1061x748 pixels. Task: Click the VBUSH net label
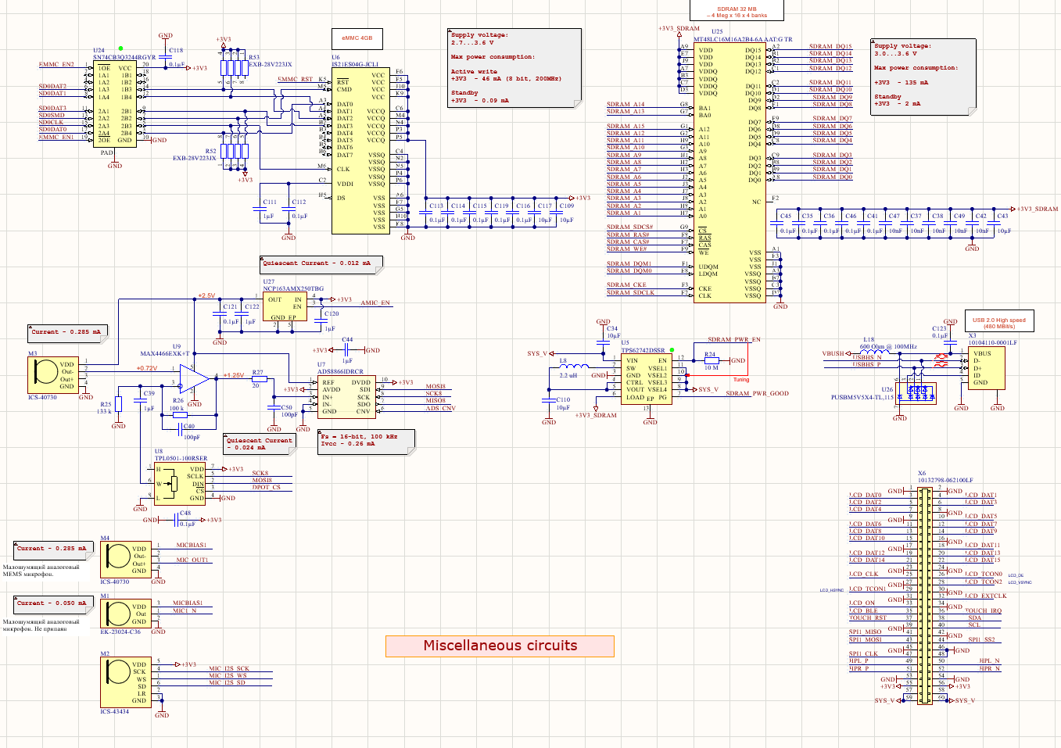pos(833,353)
